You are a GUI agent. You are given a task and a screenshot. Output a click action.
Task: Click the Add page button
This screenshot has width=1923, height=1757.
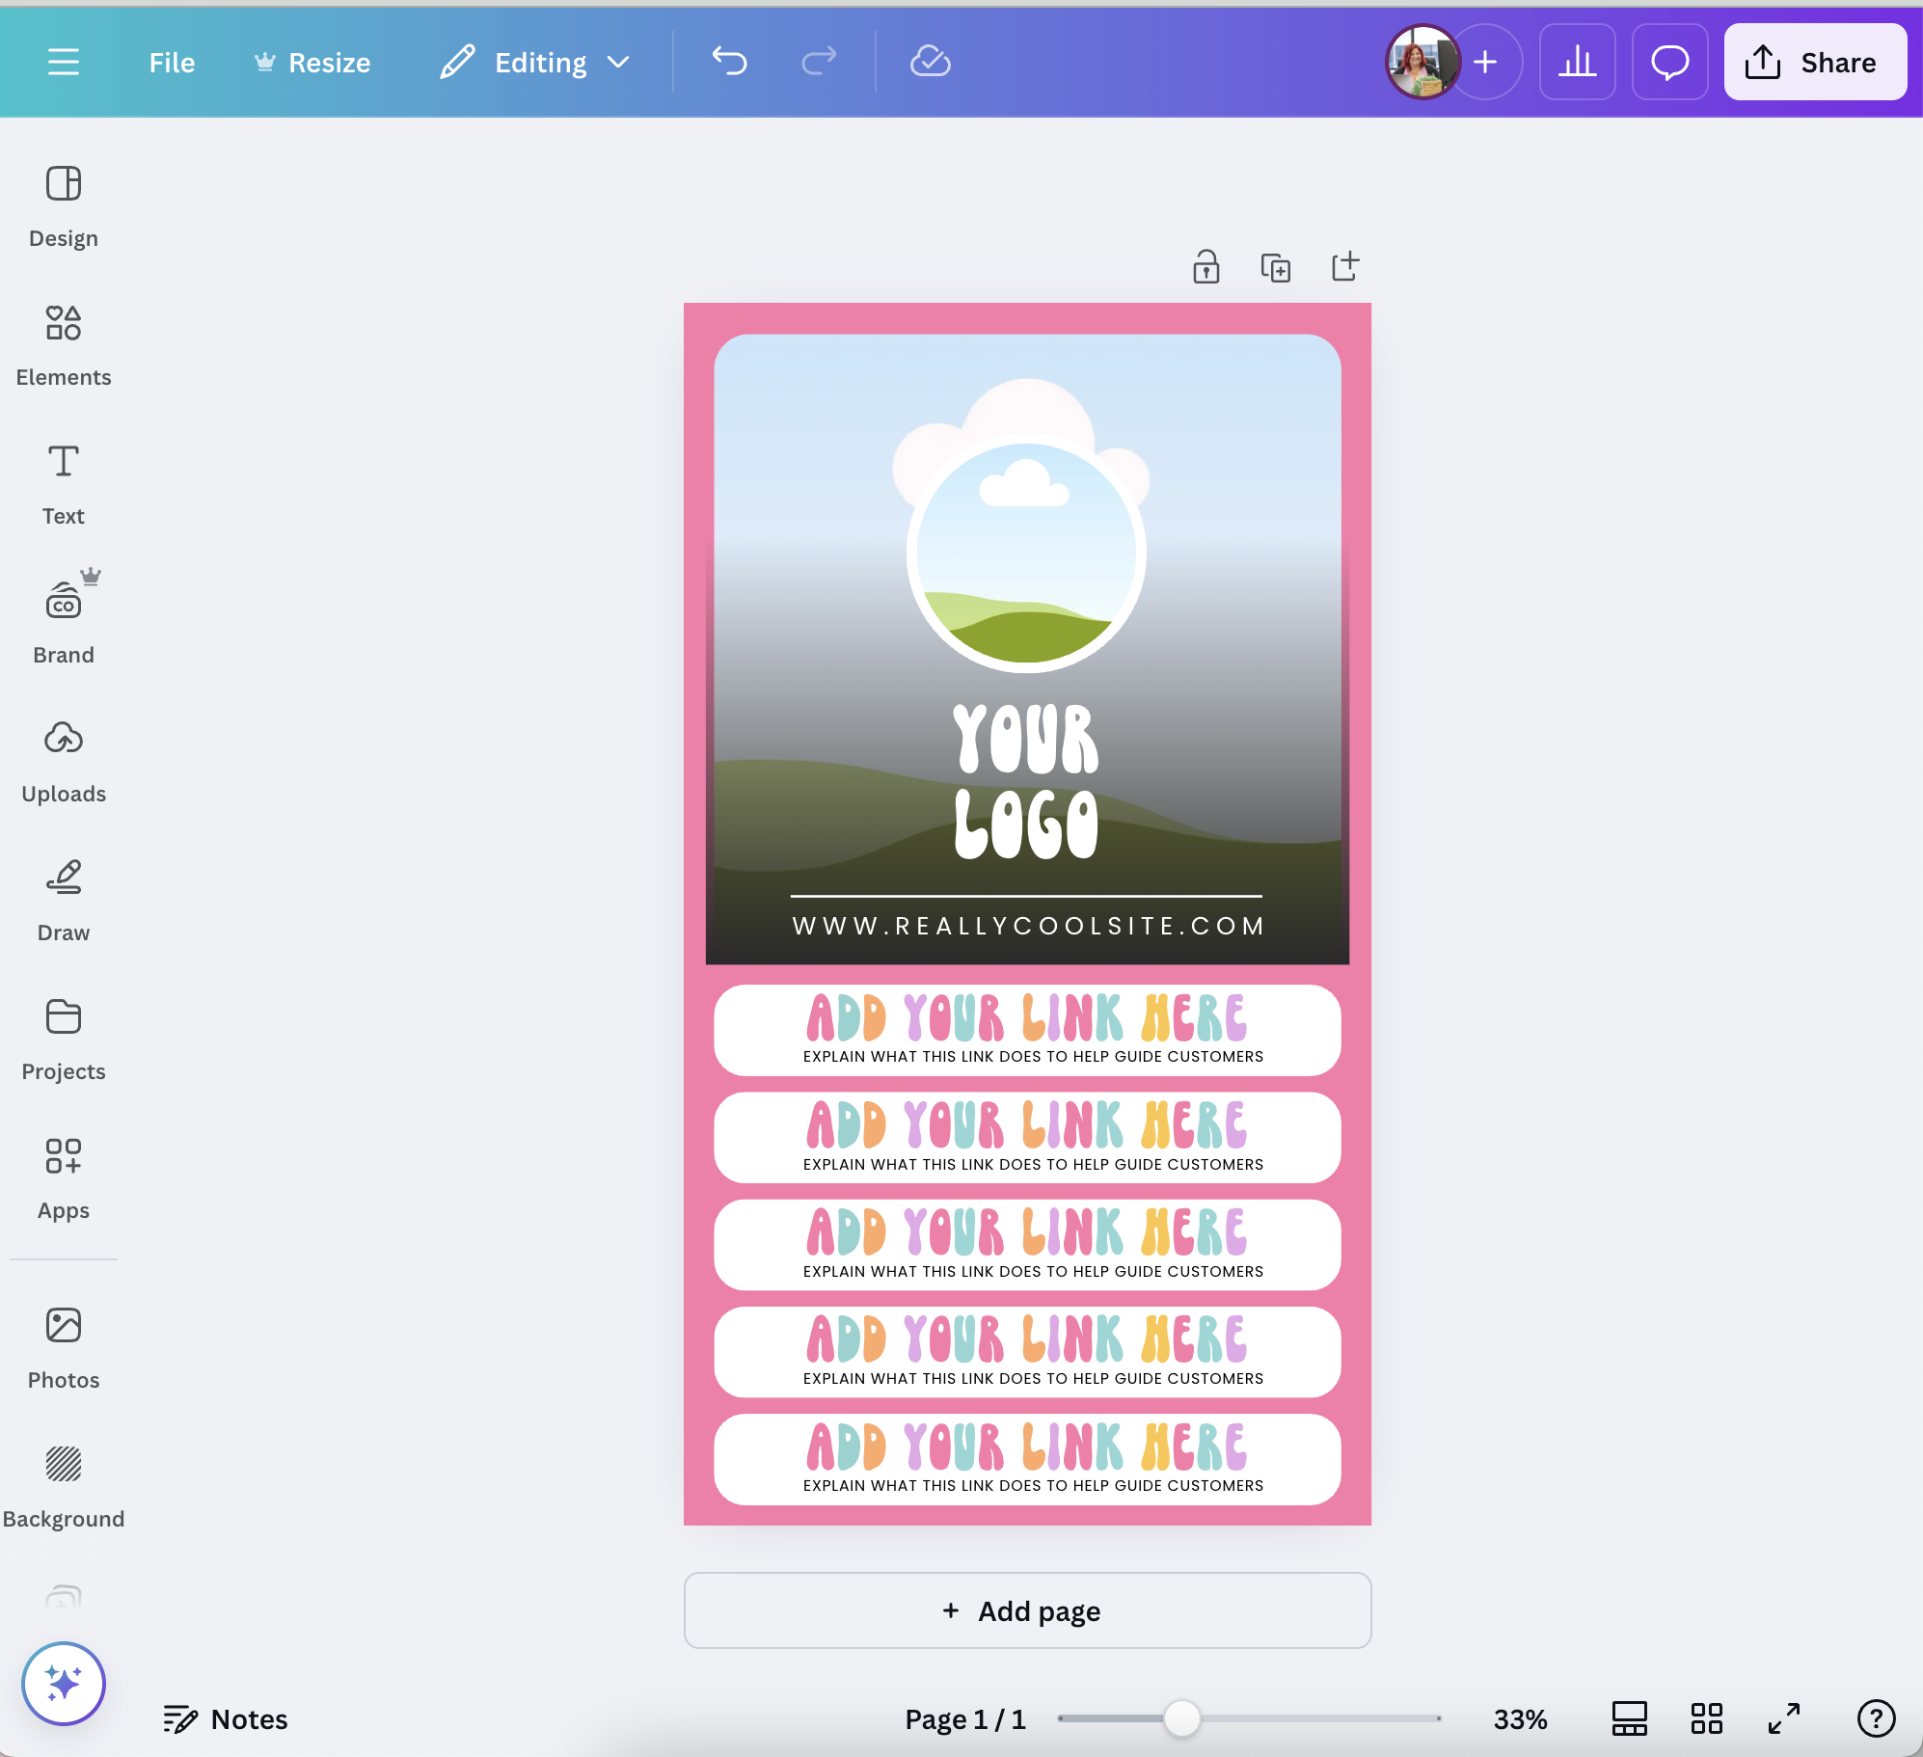click(x=1027, y=1610)
